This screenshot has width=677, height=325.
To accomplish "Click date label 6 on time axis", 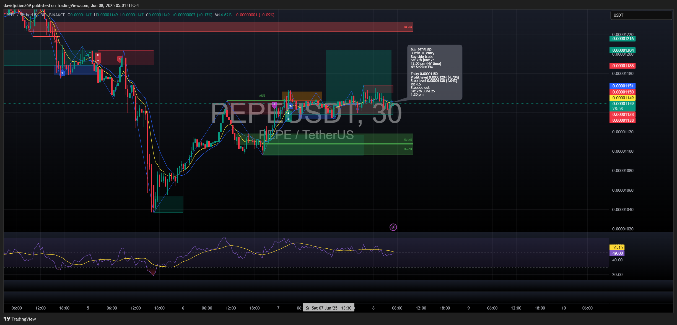I will (183, 308).
